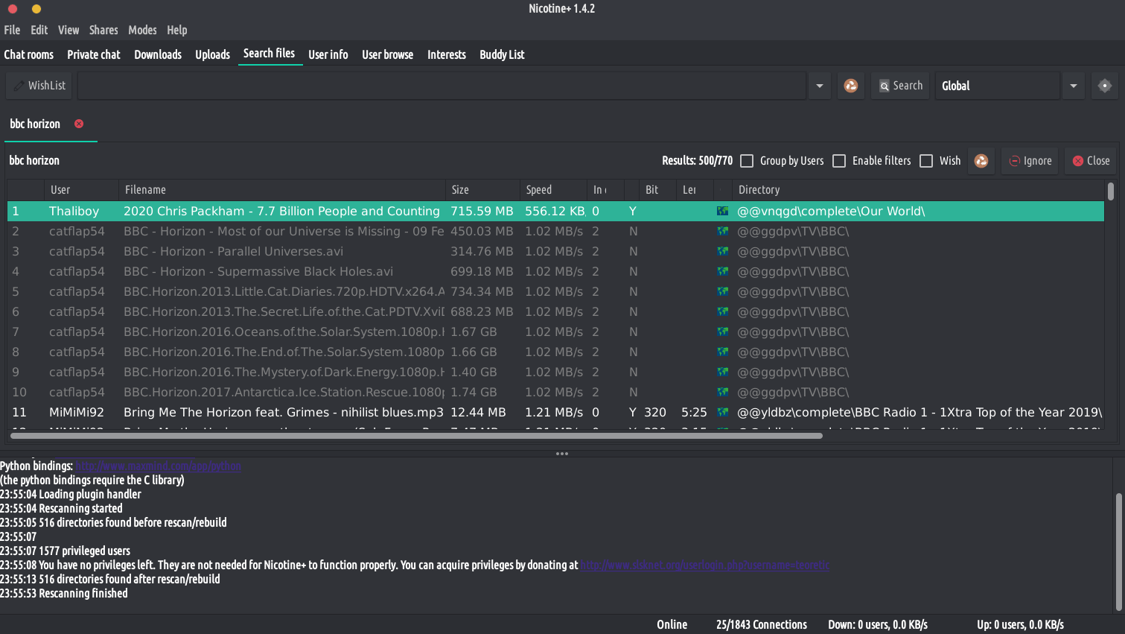Click the round icon right of Global dropdown
1125x634 pixels.
tap(1104, 86)
